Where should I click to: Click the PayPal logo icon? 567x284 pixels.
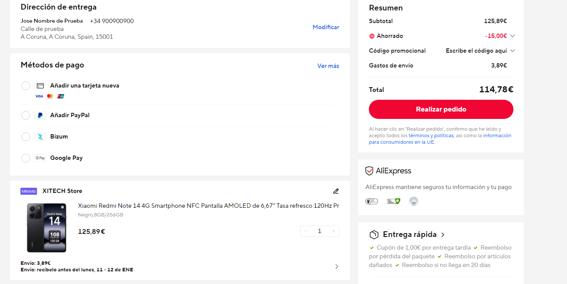click(40, 115)
